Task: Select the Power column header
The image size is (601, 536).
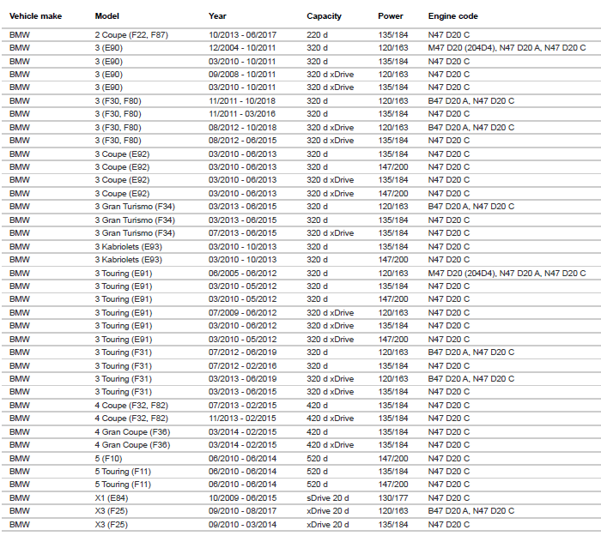Action: coord(390,16)
